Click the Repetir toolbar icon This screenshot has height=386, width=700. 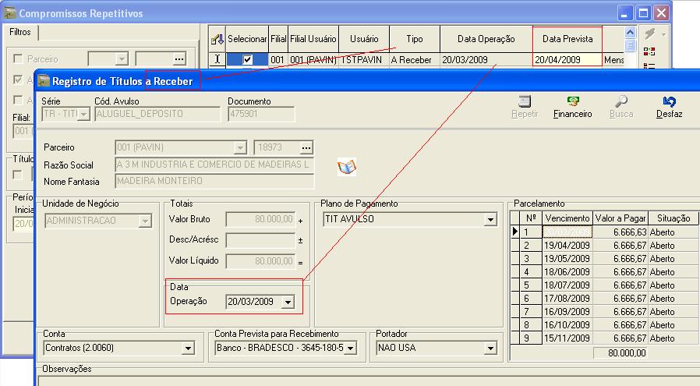(x=525, y=101)
